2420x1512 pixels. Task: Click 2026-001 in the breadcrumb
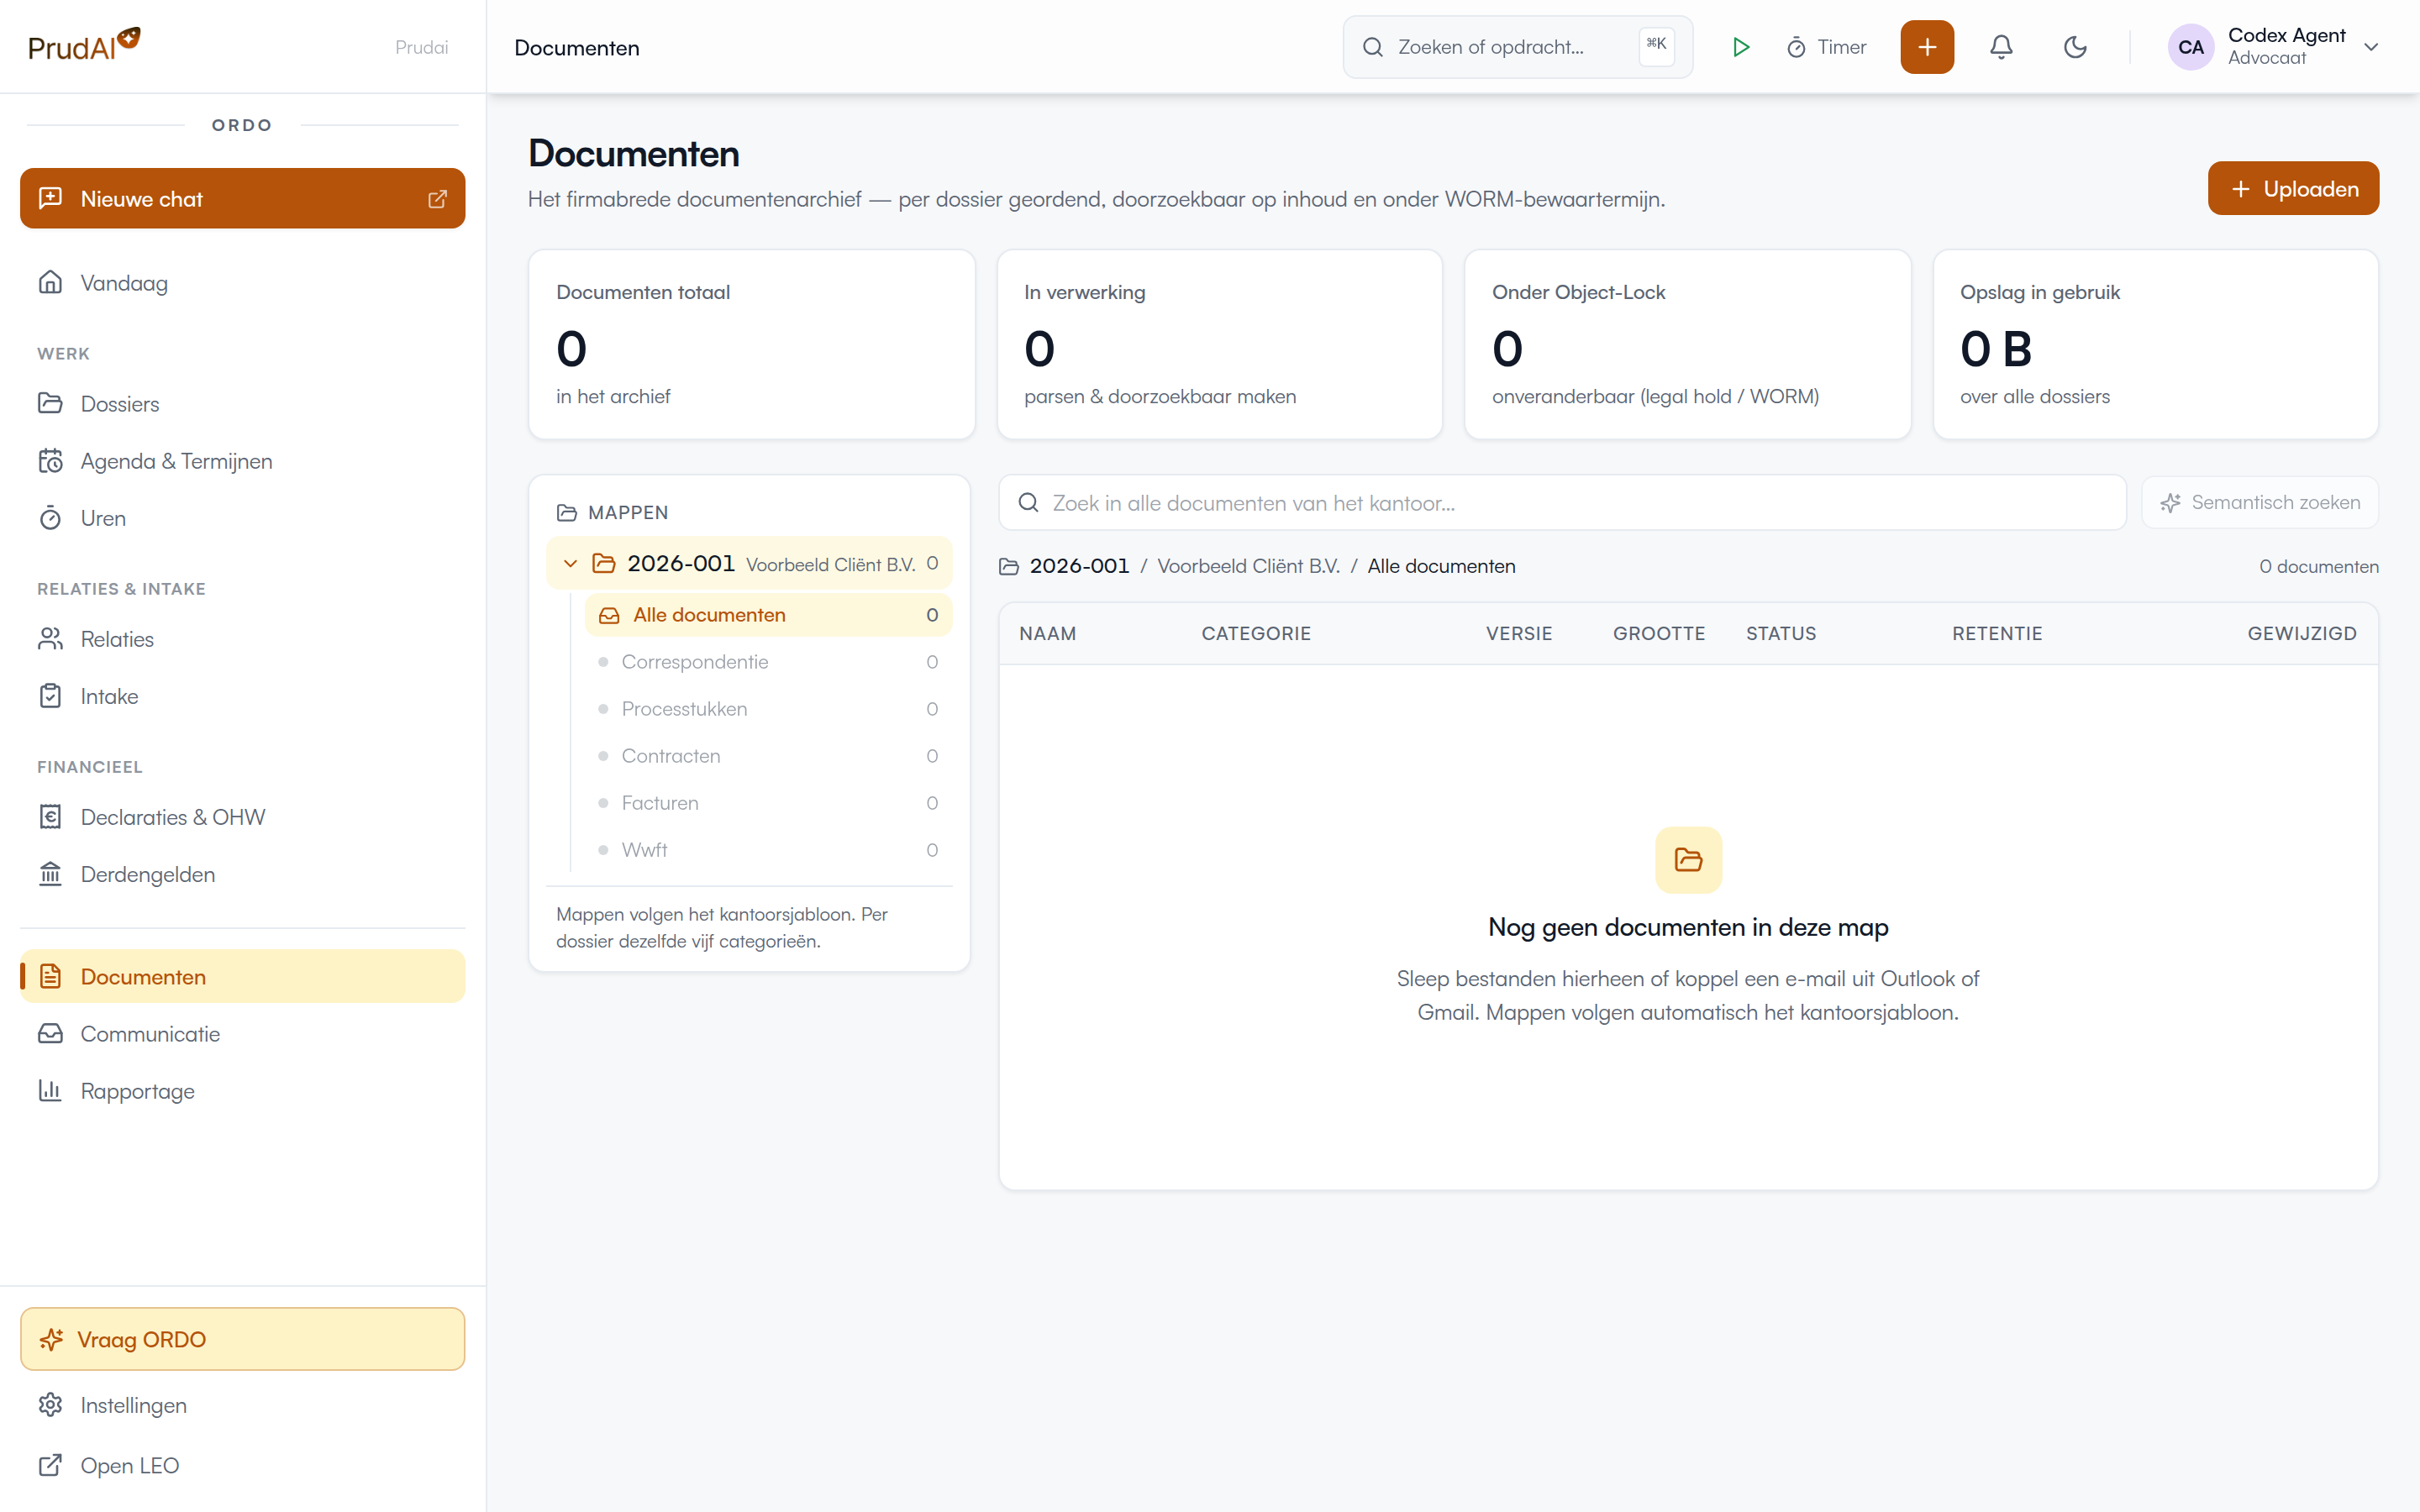[x=1079, y=566]
